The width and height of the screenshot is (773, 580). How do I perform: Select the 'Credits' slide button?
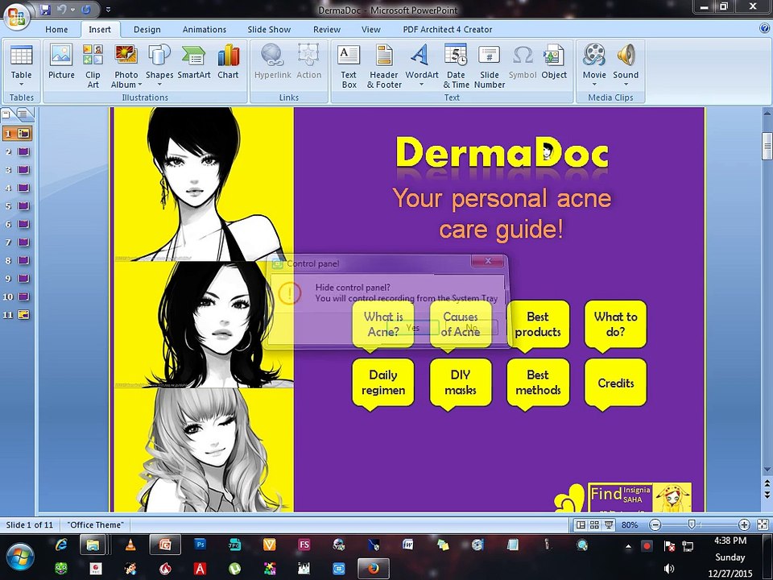tap(615, 383)
